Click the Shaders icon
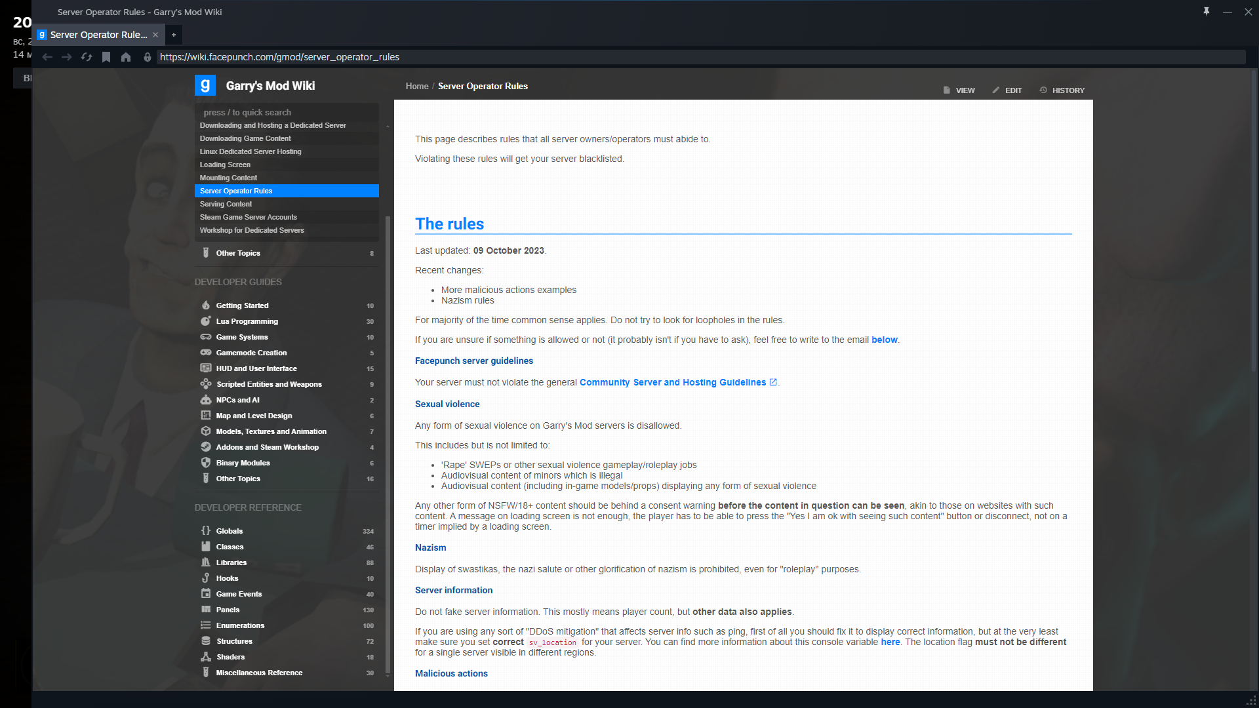 (206, 657)
